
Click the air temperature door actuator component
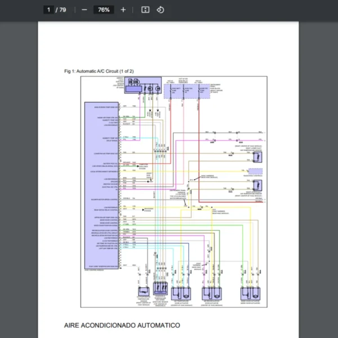tap(183, 293)
